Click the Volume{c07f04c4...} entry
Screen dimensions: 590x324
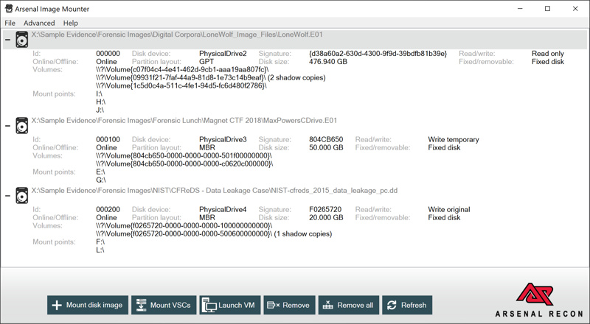click(182, 69)
